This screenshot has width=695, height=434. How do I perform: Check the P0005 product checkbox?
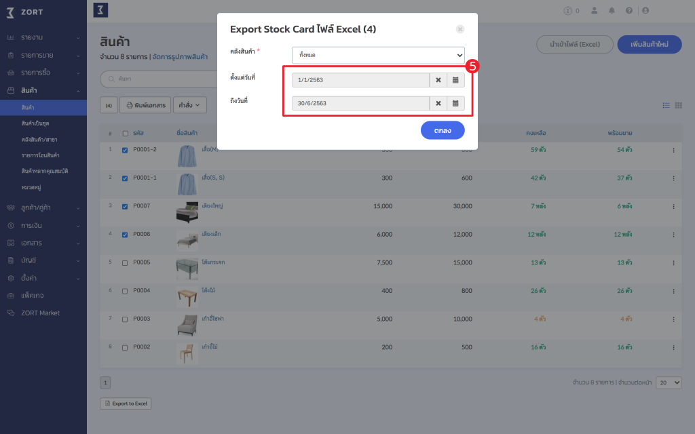point(124,262)
